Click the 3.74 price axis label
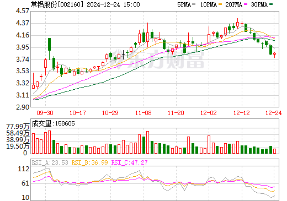The image size is (287, 201). [x=23, y=59]
